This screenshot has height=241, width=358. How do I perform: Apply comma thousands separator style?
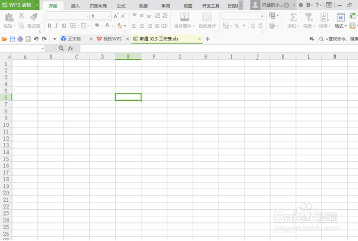click(x=244, y=26)
